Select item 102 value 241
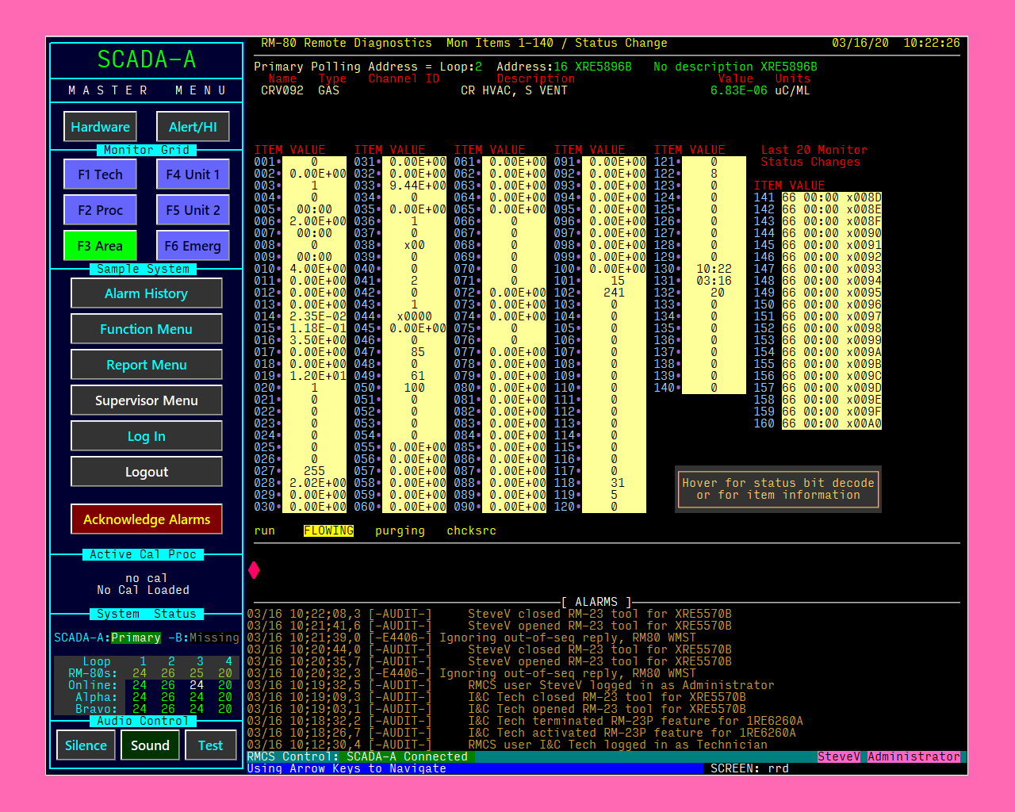 click(x=614, y=293)
